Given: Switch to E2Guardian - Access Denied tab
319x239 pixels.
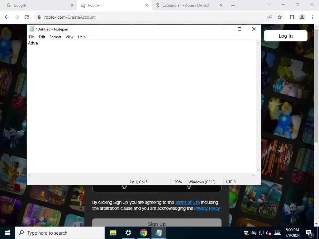Looking at the screenshot, I should point(188,5).
